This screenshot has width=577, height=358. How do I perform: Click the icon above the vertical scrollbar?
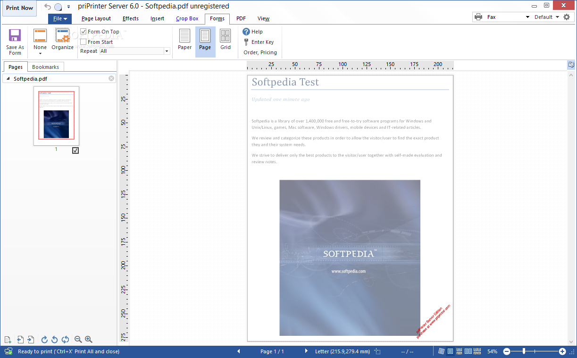point(571,65)
